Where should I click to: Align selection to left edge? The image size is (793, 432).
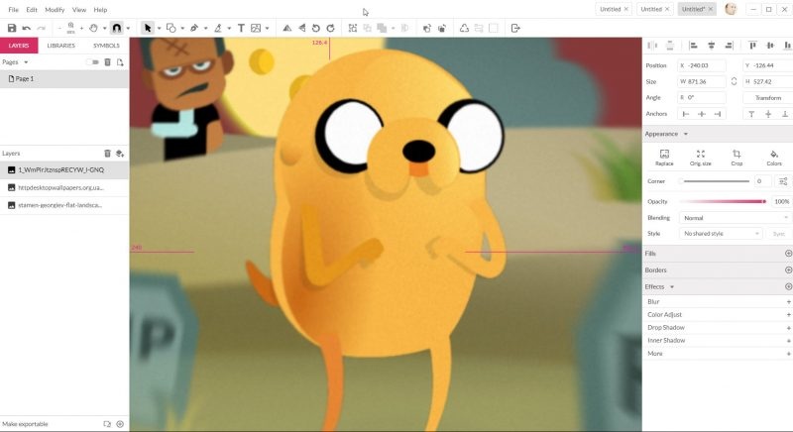click(693, 46)
